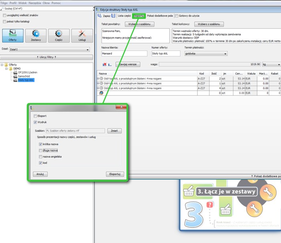Click 'Wybierz z szablonu' for Tekst końcowy

[x=209, y=24]
